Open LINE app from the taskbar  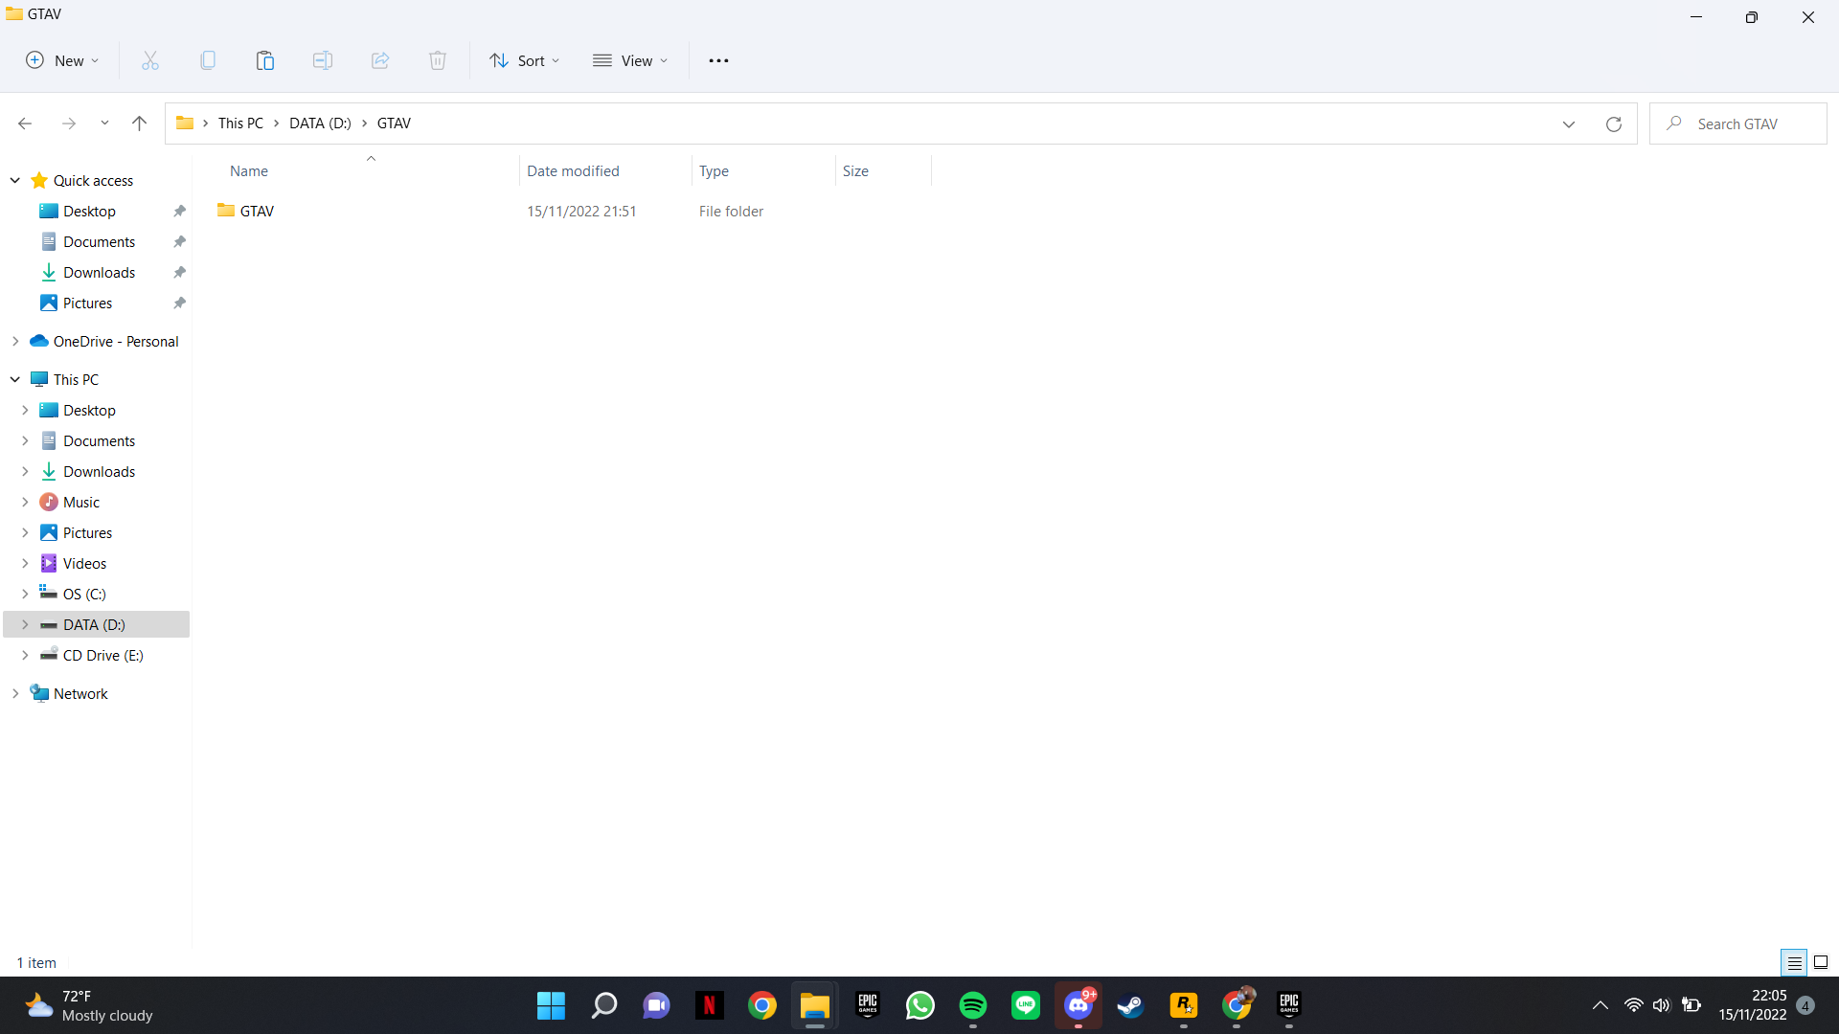point(1026,1005)
